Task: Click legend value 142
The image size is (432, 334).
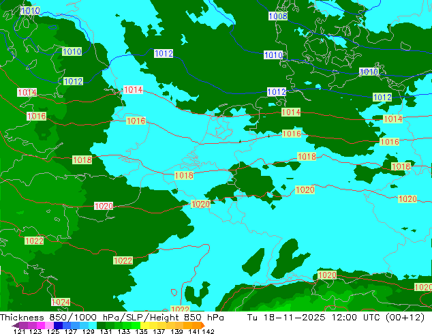Action: [x=209, y=331]
